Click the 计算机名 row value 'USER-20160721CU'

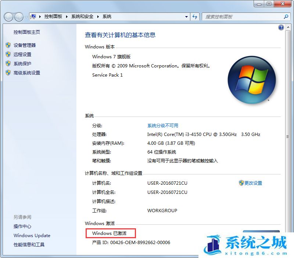tap(167, 183)
